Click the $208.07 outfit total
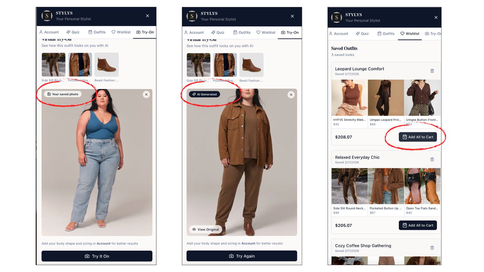This screenshot has width=484, height=272. [343, 137]
